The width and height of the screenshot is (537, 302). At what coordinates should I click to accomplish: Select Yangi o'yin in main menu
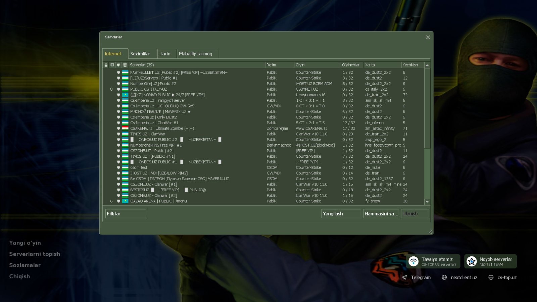tap(25, 243)
